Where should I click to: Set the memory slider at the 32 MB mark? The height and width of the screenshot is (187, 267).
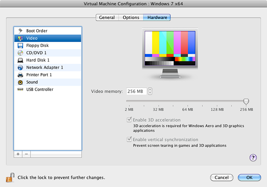[x=159, y=101]
